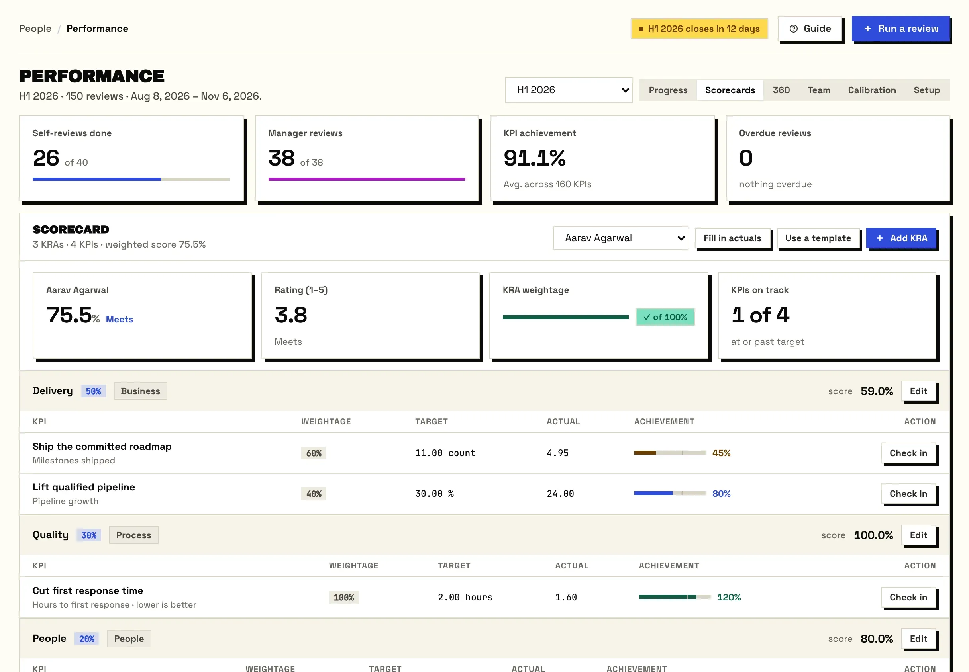Check in on Cut first response time
This screenshot has height=672, width=969.
pyautogui.click(x=908, y=597)
